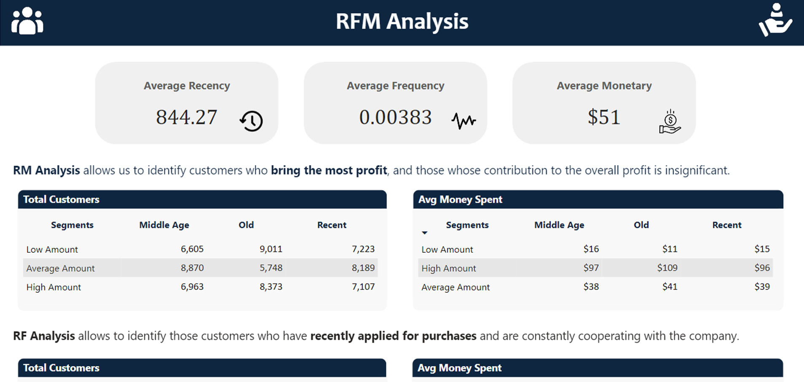Screen dimensions: 804x382
Task: Sort Total Customers by Middle Age column
Action: click(x=164, y=225)
